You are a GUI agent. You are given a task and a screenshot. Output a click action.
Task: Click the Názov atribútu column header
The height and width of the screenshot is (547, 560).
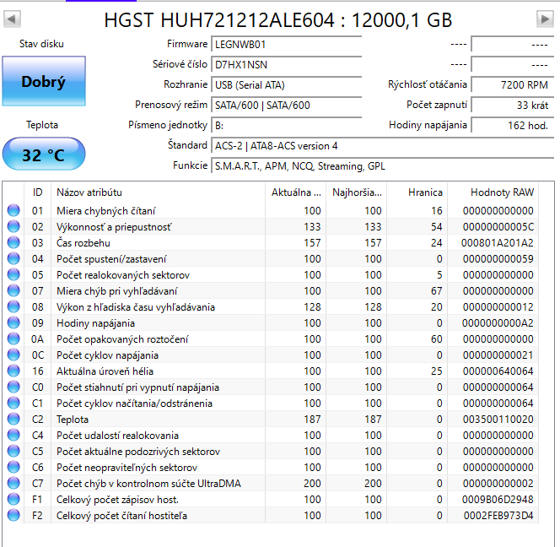pyautogui.click(x=158, y=192)
